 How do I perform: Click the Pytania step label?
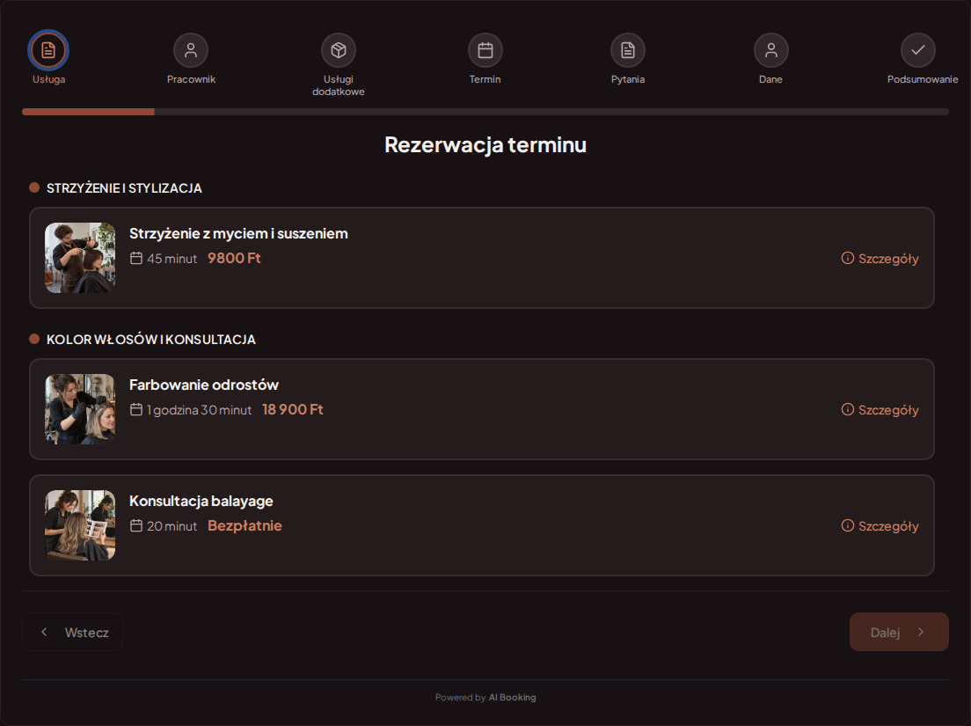pyautogui.click(x=628, y=79)
